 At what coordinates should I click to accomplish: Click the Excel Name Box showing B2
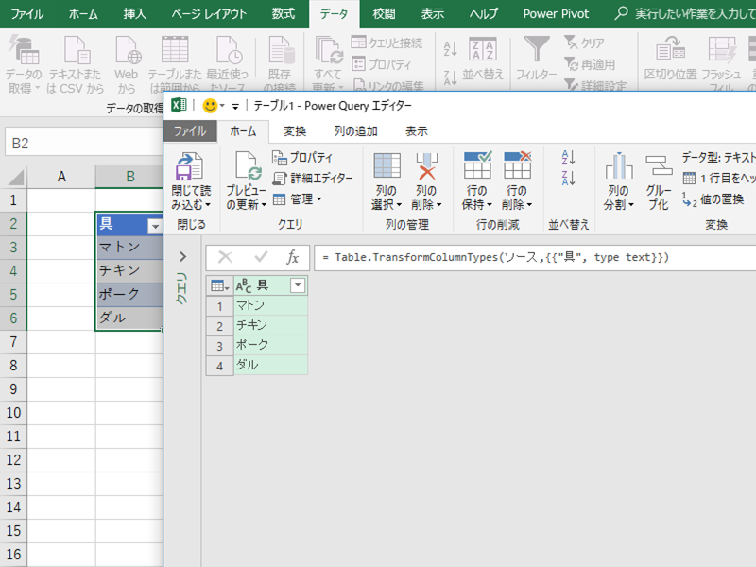click(x=84, y=143)
